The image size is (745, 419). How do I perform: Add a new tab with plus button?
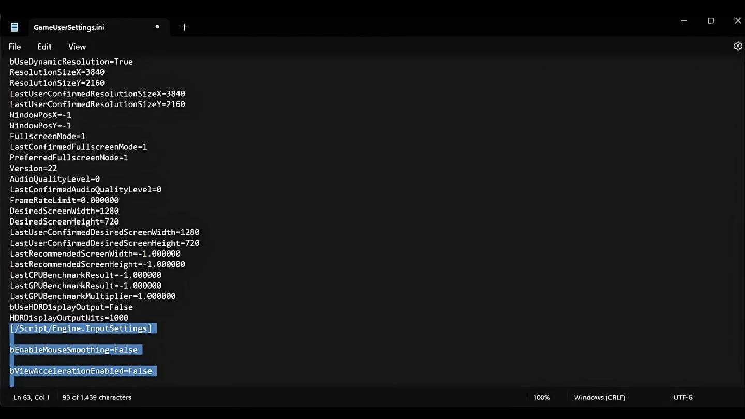tap(184, 27)
